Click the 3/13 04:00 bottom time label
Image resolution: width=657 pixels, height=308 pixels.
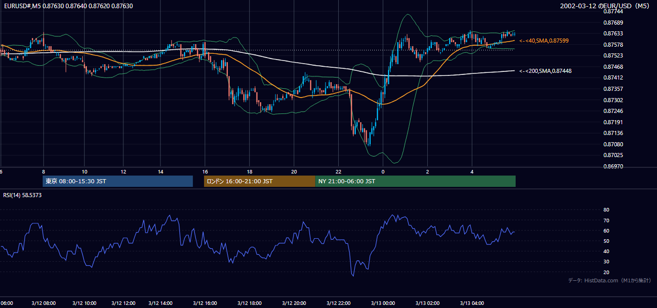(472, 303)
